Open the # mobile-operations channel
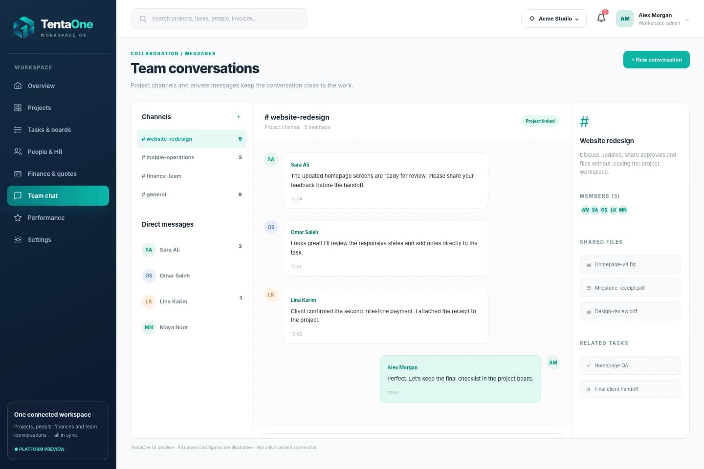This screenshot has width=704, height=469. tap(192, 157)
